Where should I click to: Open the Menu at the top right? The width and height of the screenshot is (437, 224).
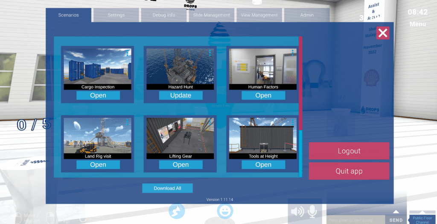pos(417,24)
